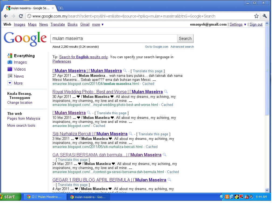276x207 pixels.
Task: Open GA SERASI BERSAMA dah bermula result
Action: [107, 155]
